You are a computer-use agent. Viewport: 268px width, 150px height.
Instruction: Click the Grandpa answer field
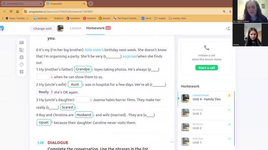[x=83, y=69]
